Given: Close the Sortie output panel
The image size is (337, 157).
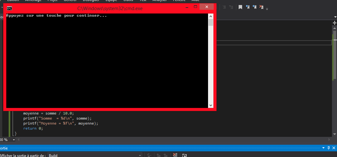Looking at the screenshot, I should point(334,148).
